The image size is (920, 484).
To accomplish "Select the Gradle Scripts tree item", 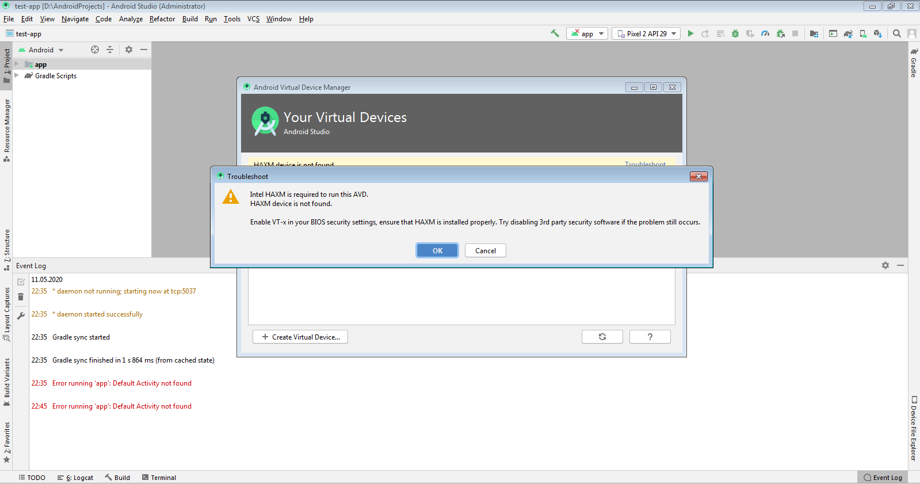I will click(55, 76).
